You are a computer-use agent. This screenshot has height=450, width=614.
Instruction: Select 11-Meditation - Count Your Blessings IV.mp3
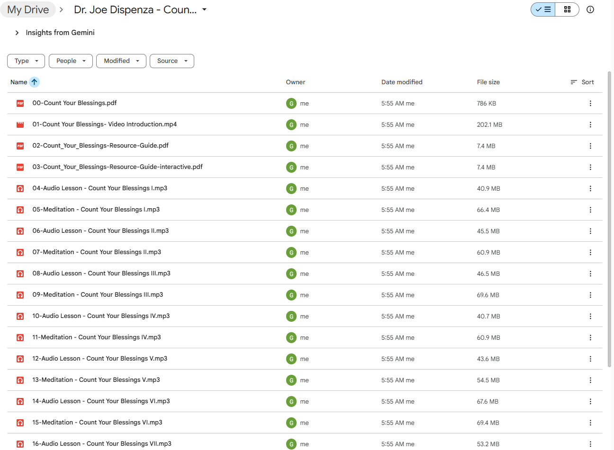click(x=97, y=337)
